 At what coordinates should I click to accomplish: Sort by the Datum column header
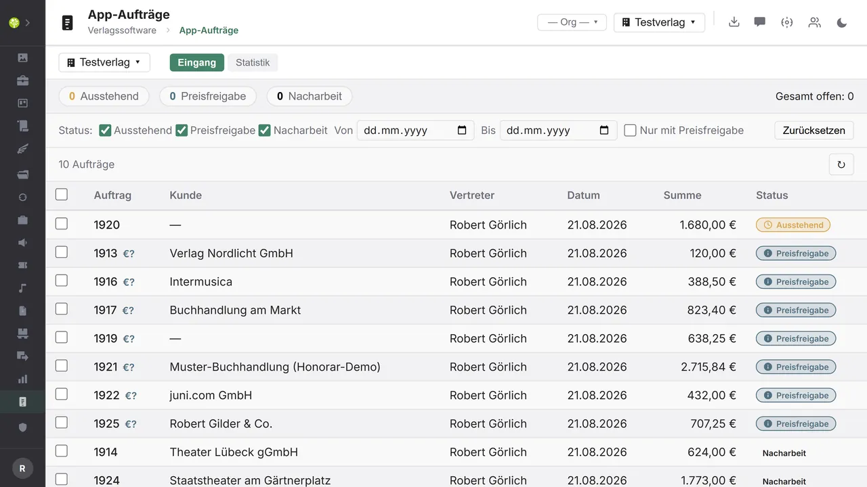584,195
